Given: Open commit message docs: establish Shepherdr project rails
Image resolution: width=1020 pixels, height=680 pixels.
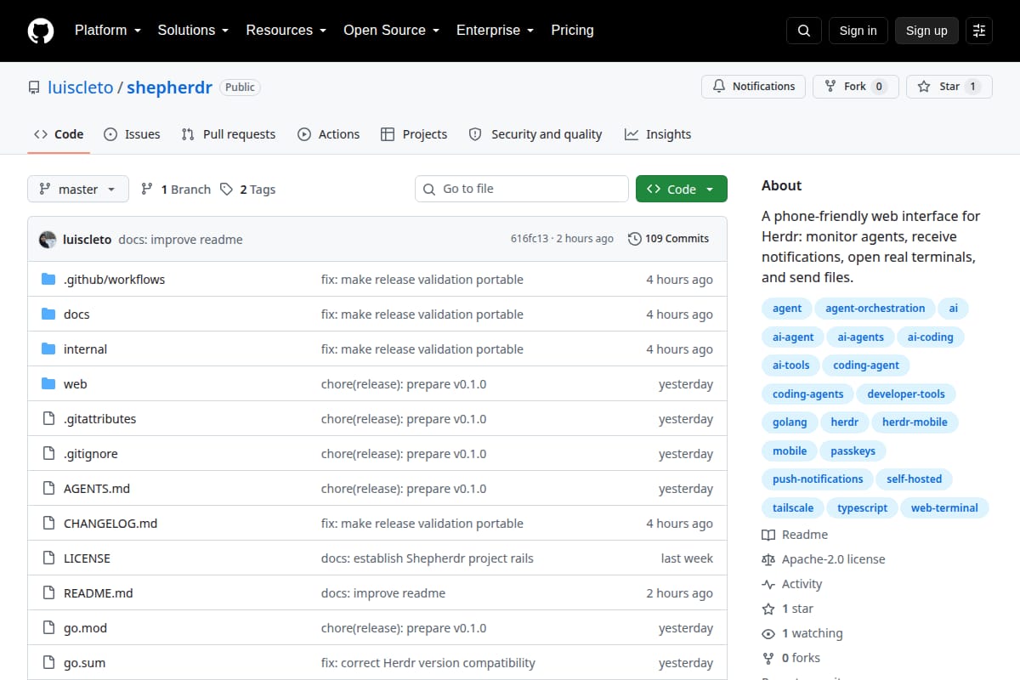Looking at the screenshot, I should (x=428, y=558).
